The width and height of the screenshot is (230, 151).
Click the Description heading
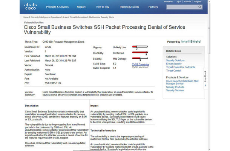click(32, 106)
